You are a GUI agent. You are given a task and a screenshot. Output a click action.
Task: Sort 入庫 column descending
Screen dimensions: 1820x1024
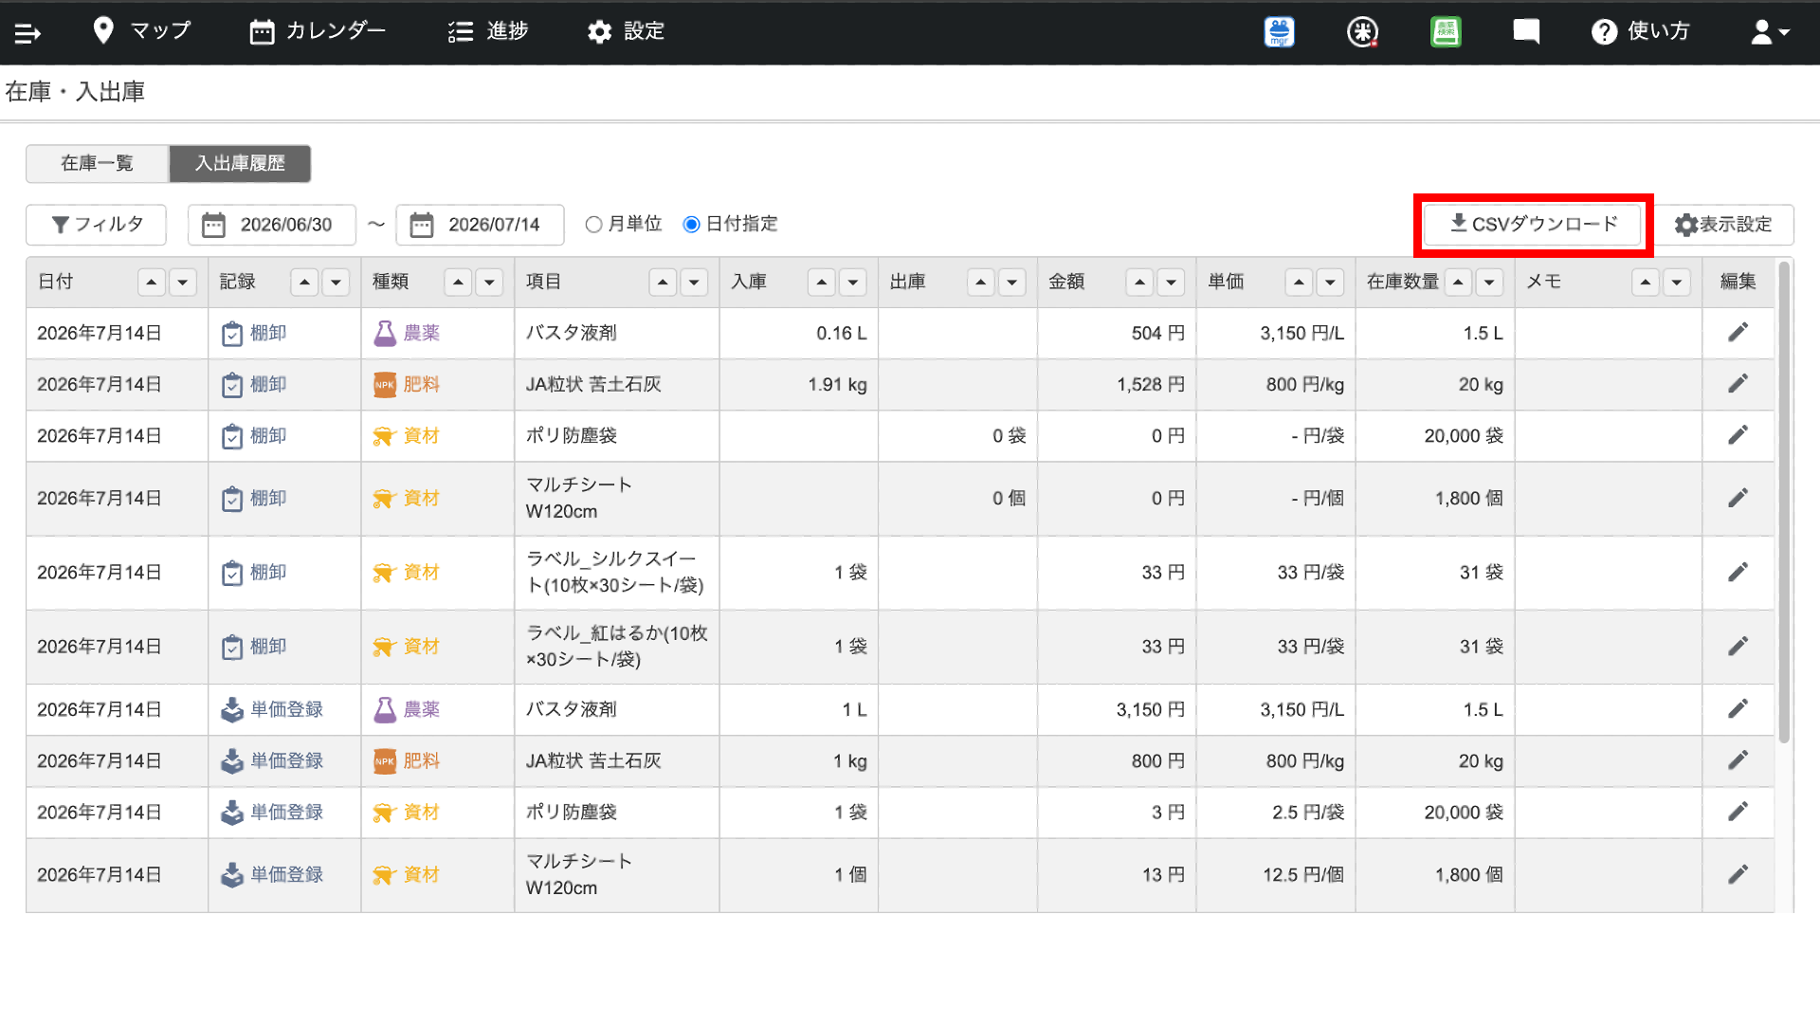coord(853,282)
